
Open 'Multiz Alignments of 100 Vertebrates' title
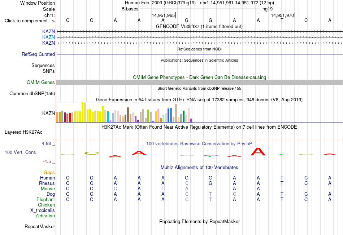[199, 168]
